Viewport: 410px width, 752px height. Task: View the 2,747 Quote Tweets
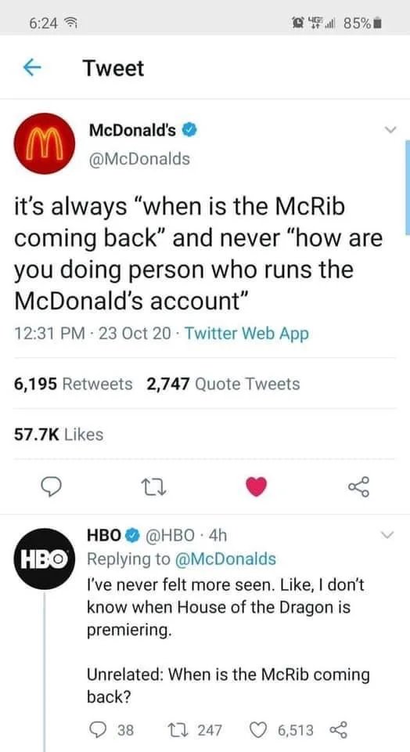223,384
